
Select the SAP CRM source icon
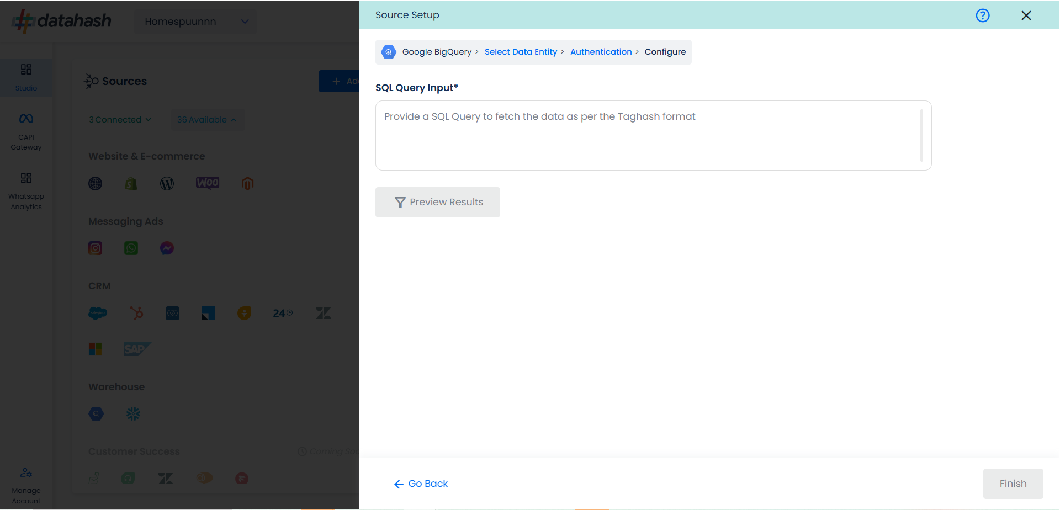point(137,349)
